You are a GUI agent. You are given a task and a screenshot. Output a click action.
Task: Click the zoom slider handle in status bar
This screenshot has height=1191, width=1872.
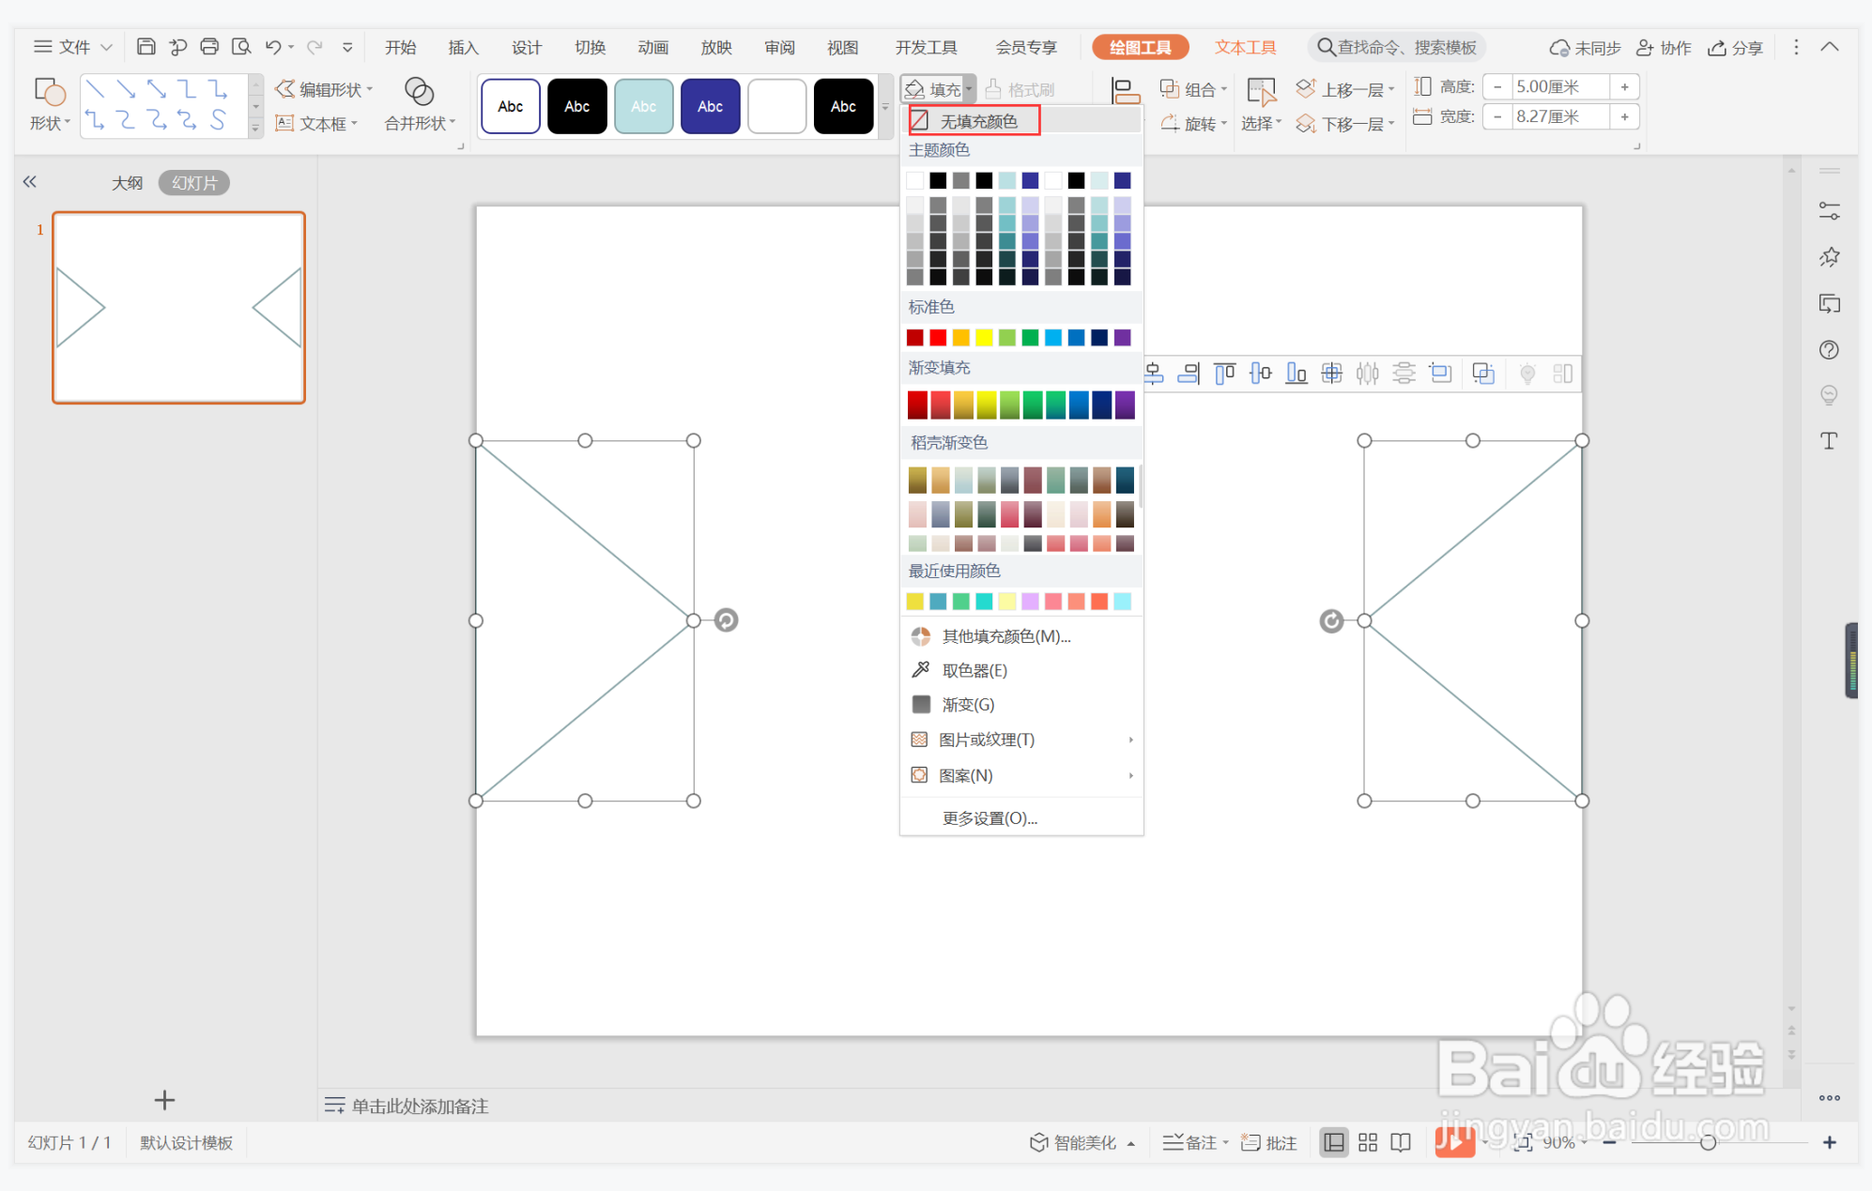pyautogui.click(x=1708, y=1142)
